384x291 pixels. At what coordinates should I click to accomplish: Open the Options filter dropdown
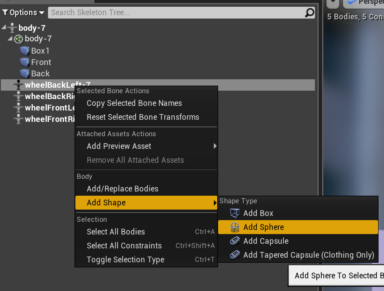[x=24, y=13]
